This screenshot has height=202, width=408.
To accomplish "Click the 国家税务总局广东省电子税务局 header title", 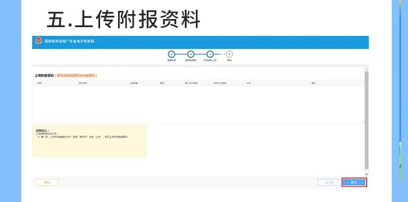I will 69,41.
